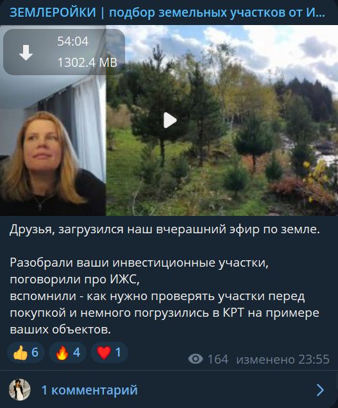
Task: Click the thumbs up reaction count 6
Action: 35,353
